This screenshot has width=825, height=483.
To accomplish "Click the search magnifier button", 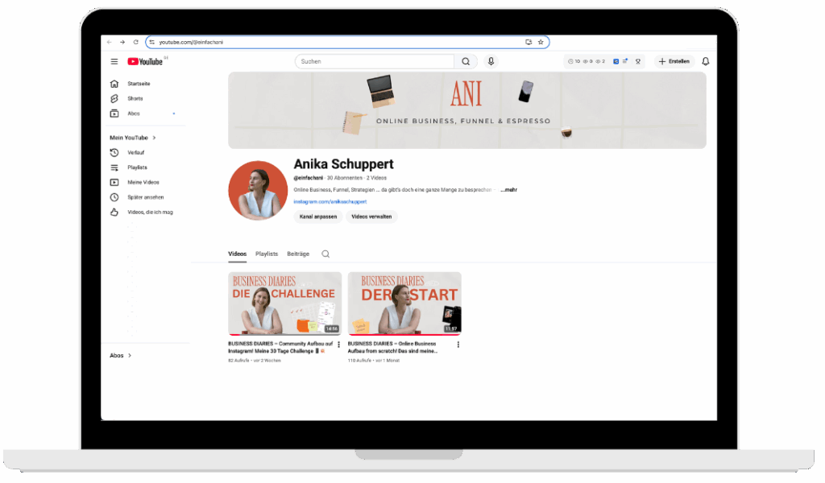I will (x=466, y=62).
